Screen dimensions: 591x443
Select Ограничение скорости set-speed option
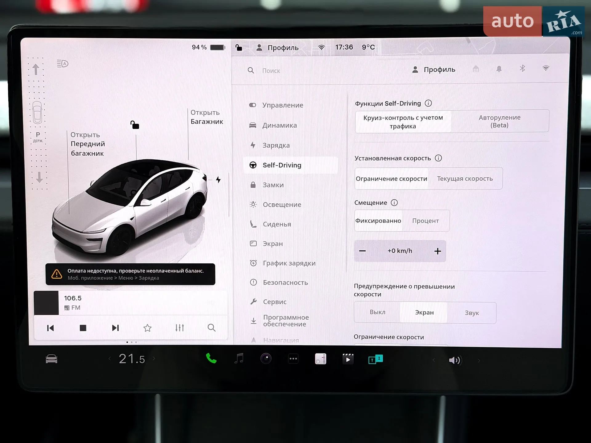391,179
